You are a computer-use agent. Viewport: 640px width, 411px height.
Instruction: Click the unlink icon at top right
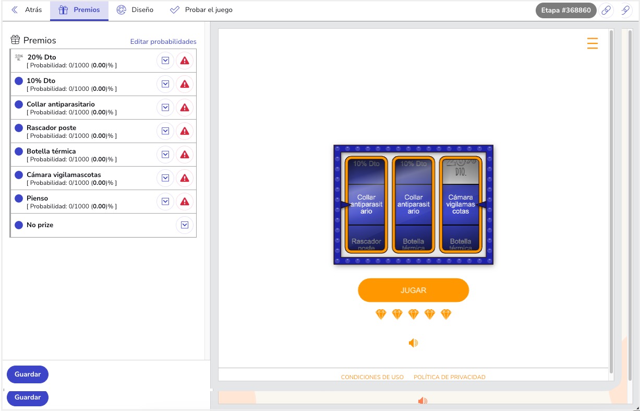(x=626, y=10)
